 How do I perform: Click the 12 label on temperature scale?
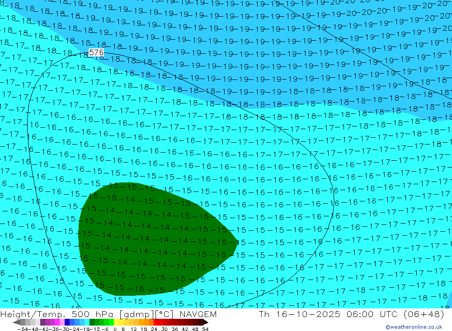(x=134, y=329)
